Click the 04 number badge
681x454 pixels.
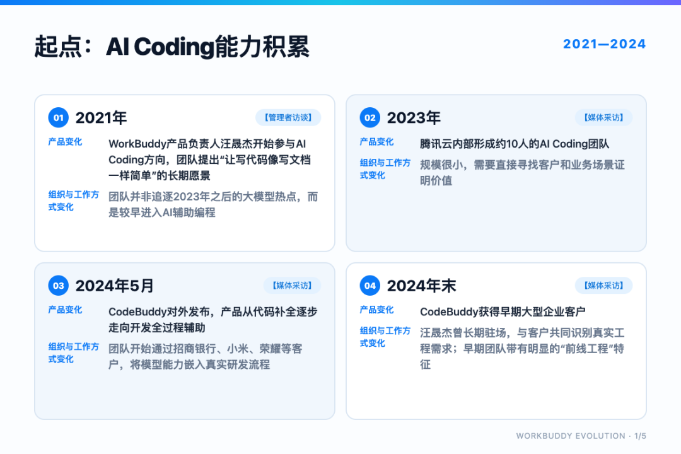[370, 286]
